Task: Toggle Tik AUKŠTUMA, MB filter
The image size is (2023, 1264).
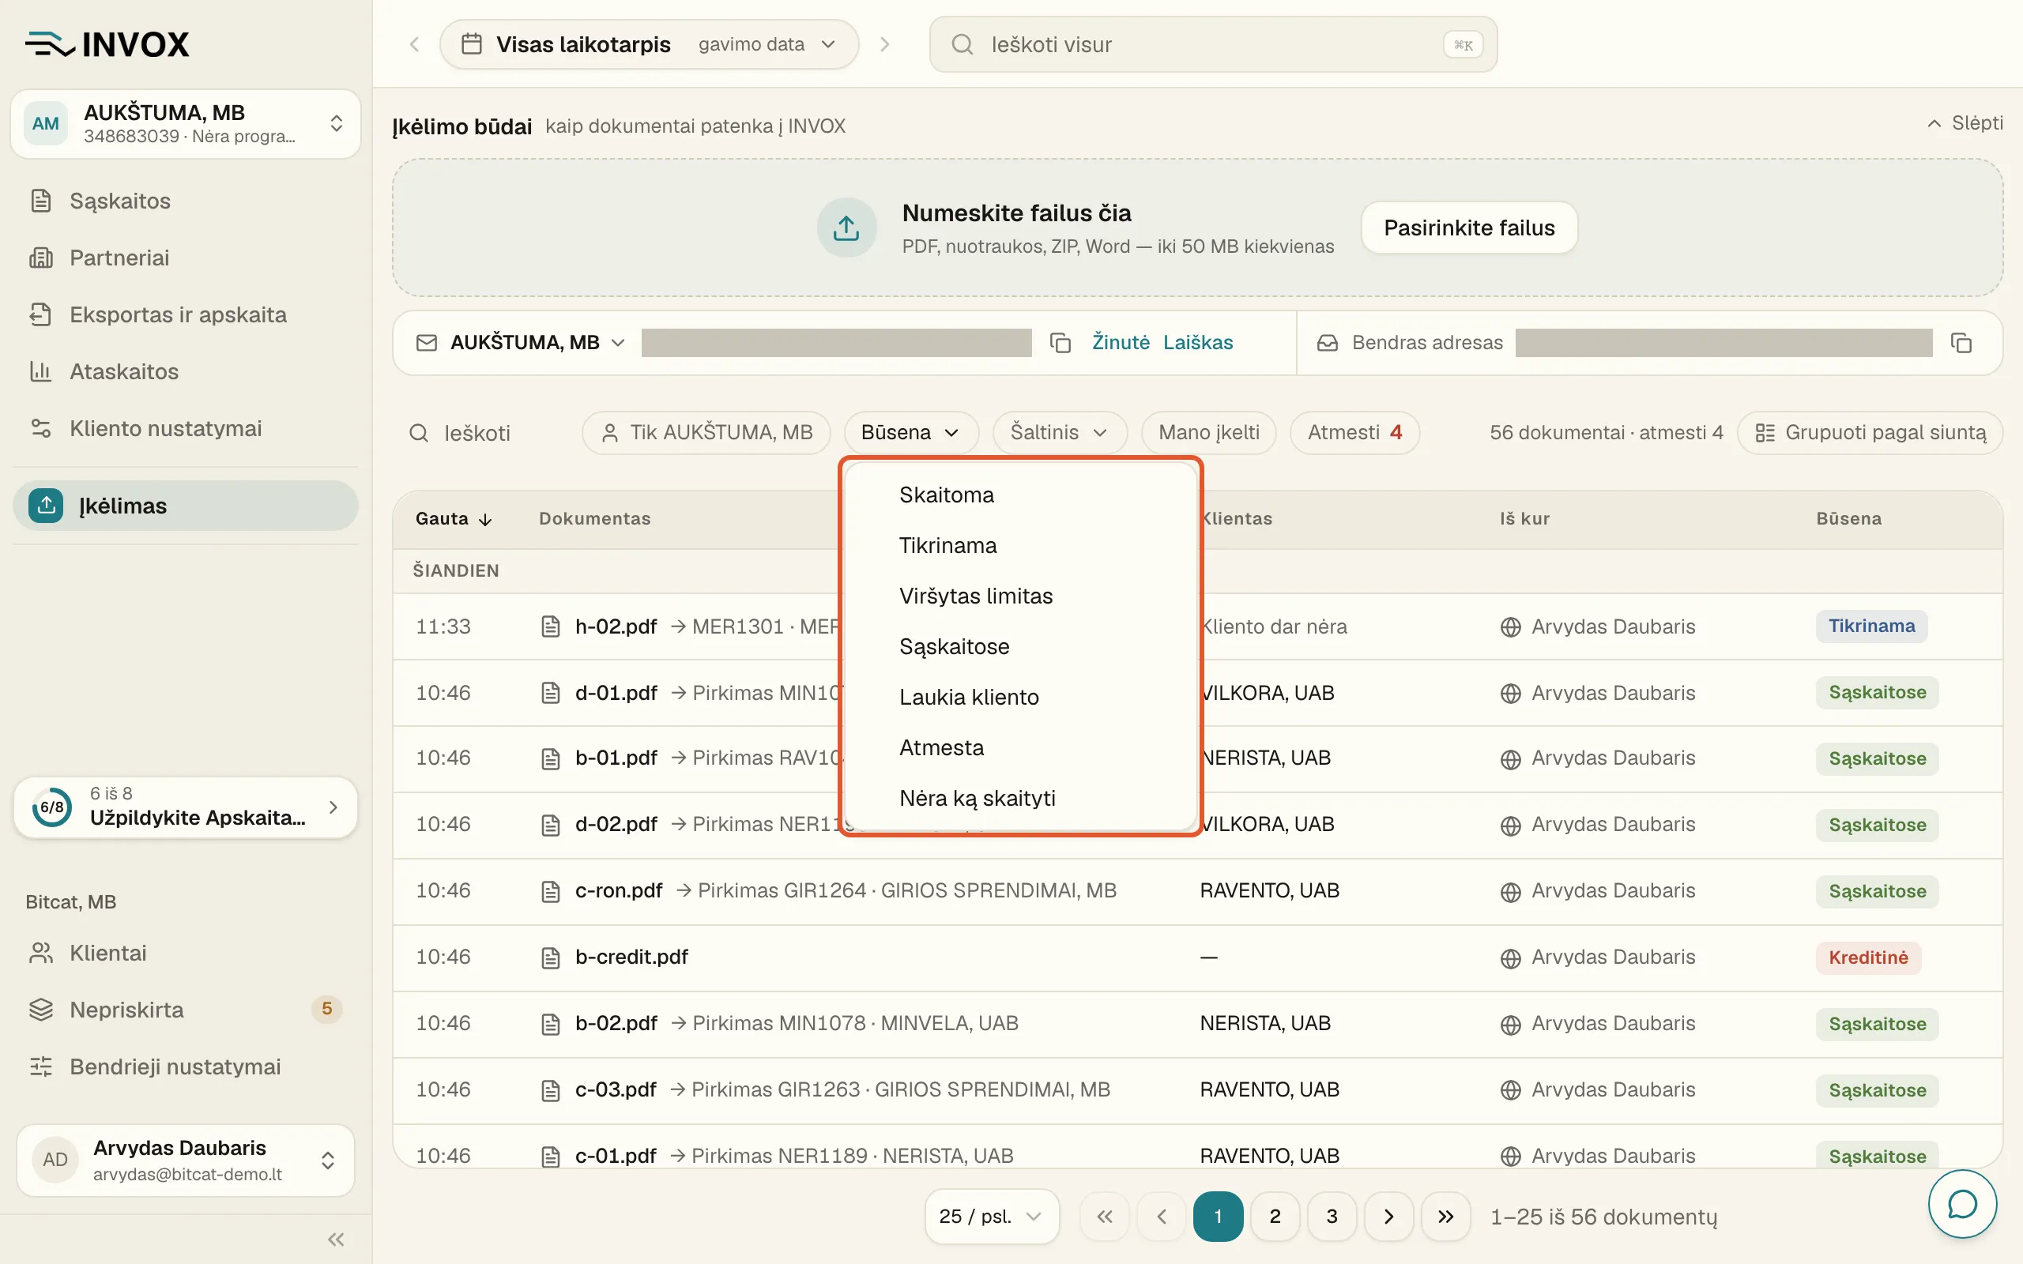Action: click(x=706, y=432)
